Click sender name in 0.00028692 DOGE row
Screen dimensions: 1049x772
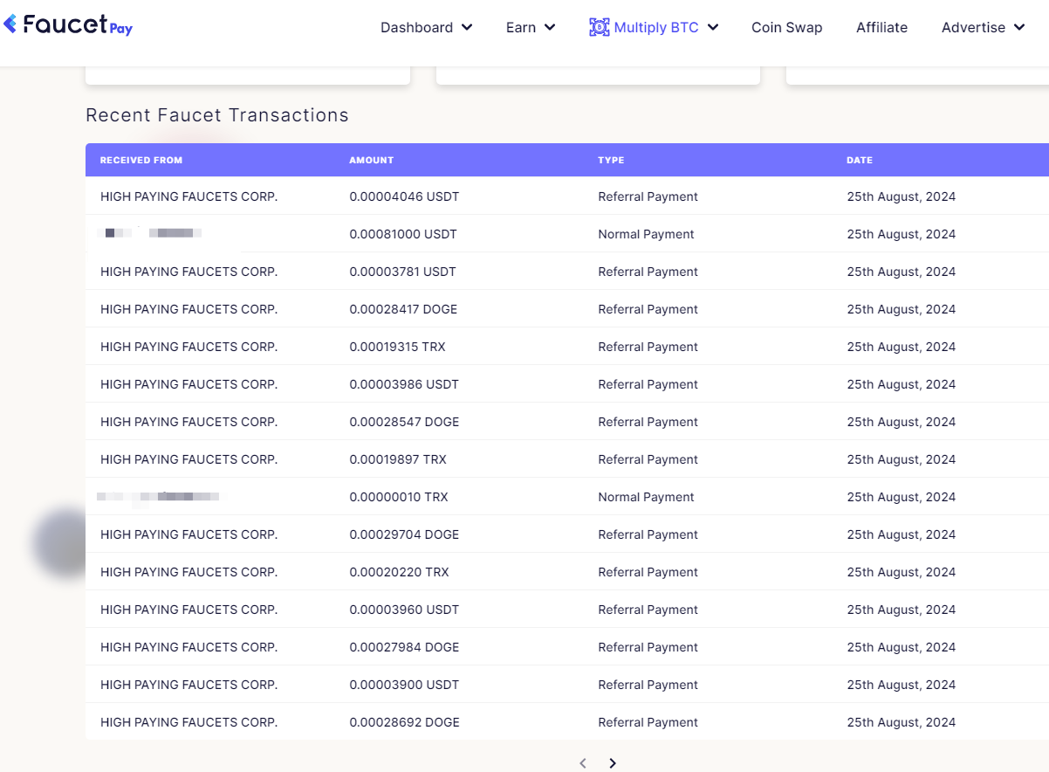tap(189, 722)
